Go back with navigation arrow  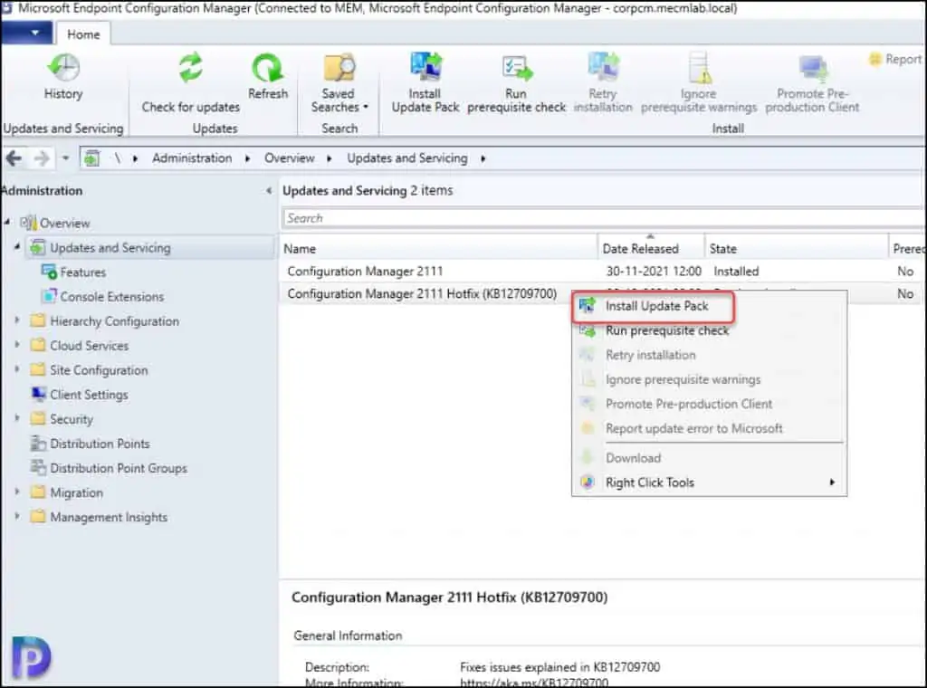point(14,158)
